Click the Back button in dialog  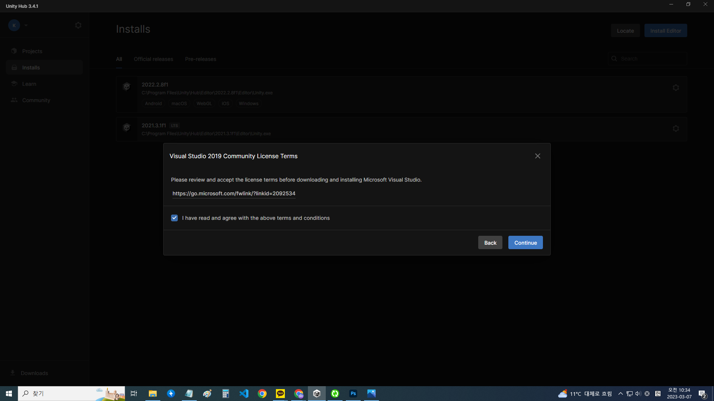tap(490, 243)
